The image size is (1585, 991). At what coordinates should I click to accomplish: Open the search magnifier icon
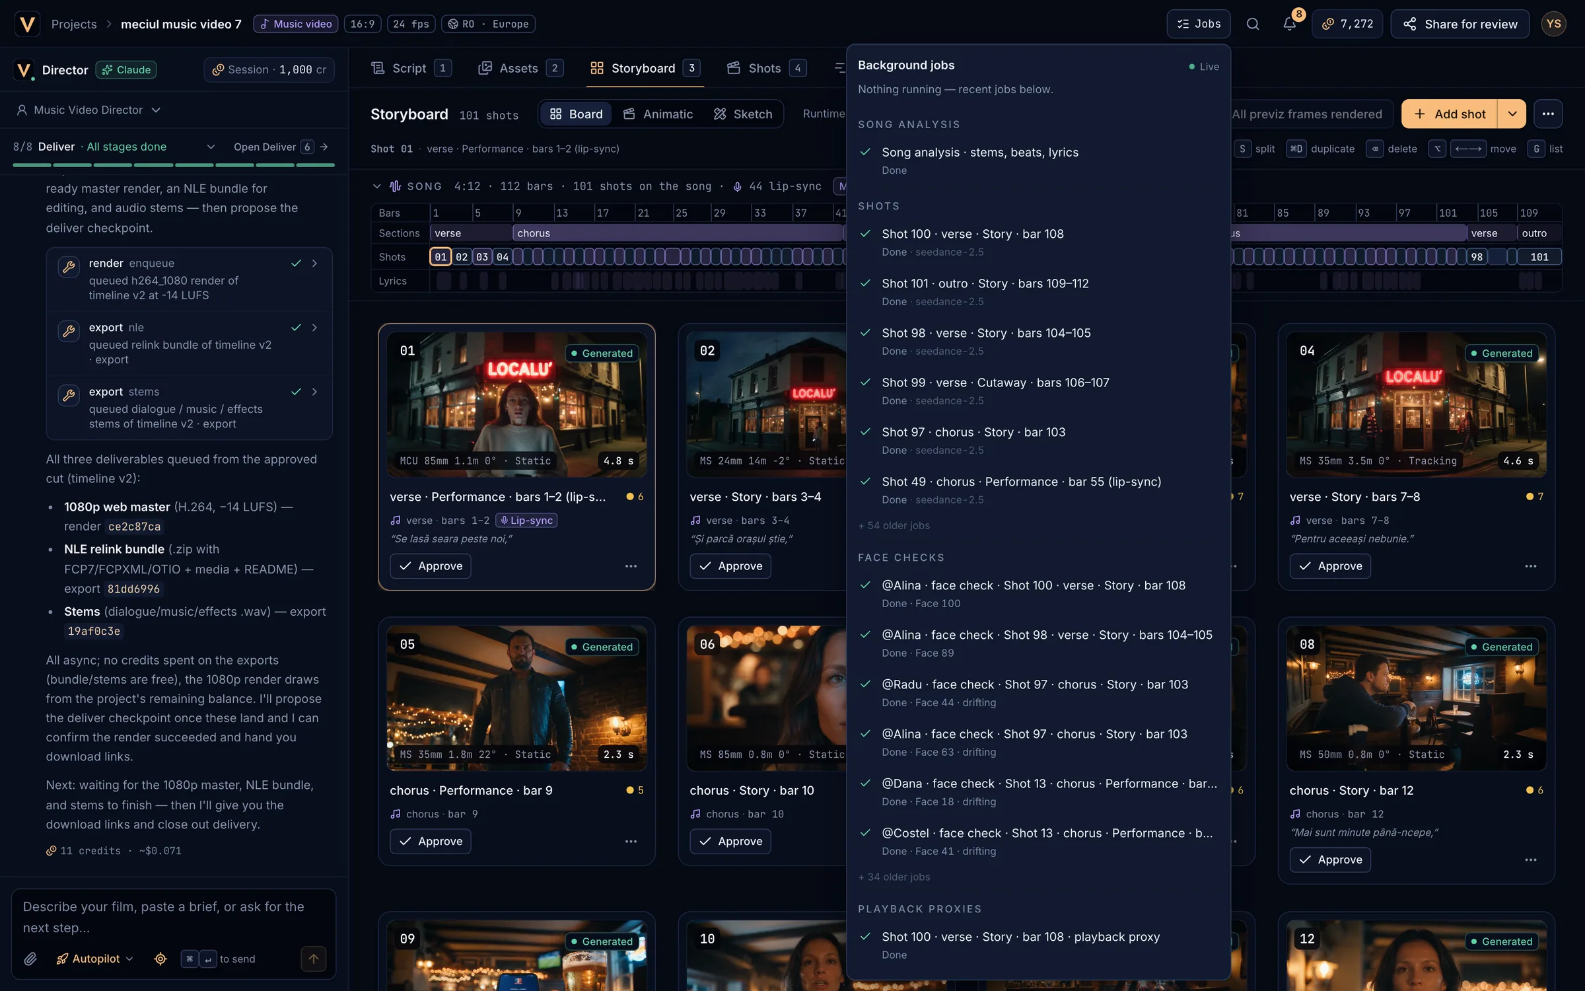click(1252, 24)
